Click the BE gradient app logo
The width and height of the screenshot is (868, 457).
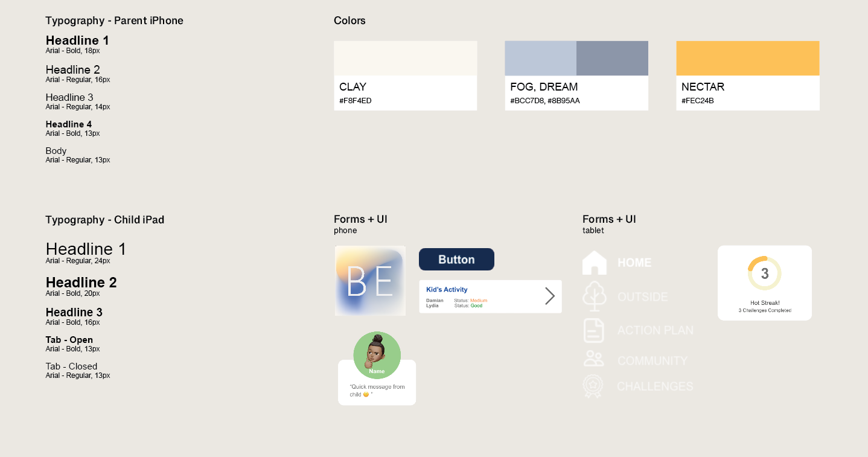370,281
